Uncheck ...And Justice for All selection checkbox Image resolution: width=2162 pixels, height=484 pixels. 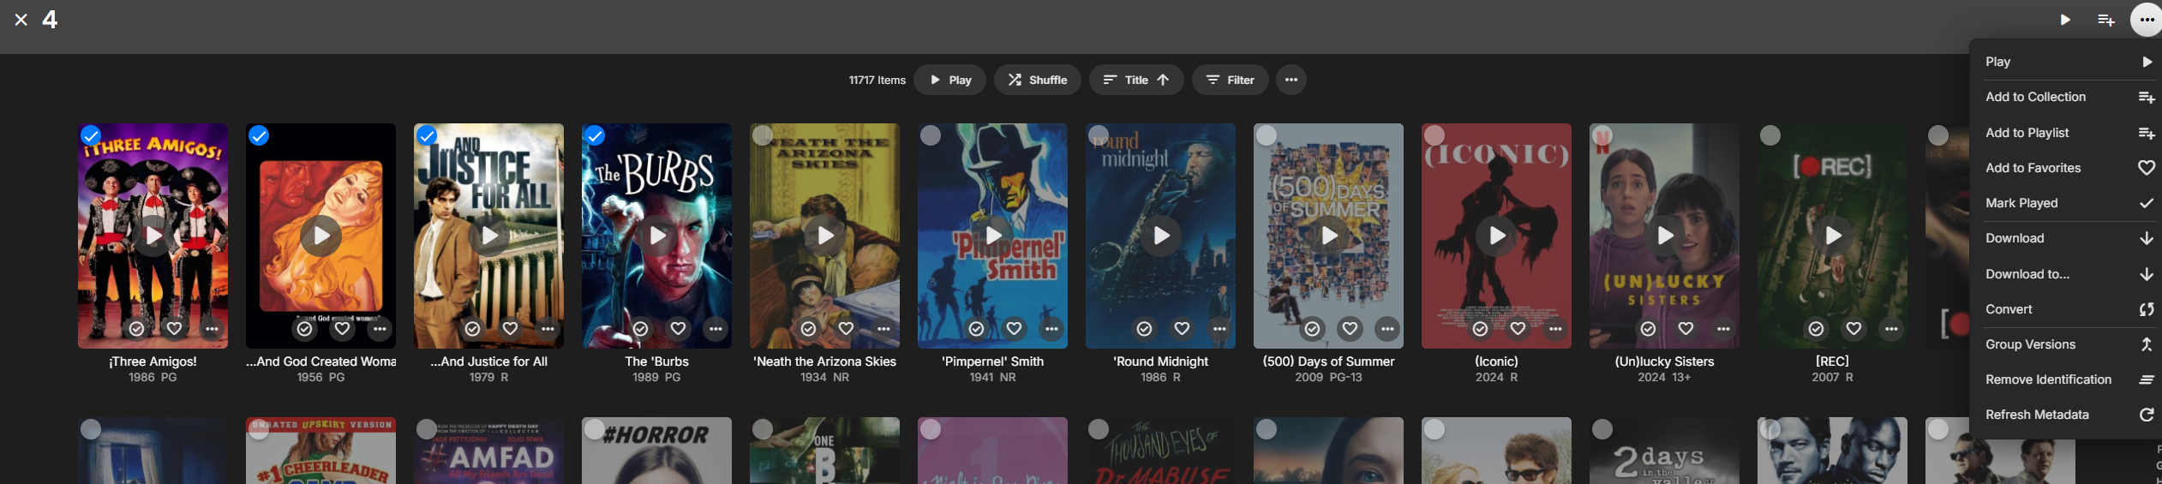(427, 135)
